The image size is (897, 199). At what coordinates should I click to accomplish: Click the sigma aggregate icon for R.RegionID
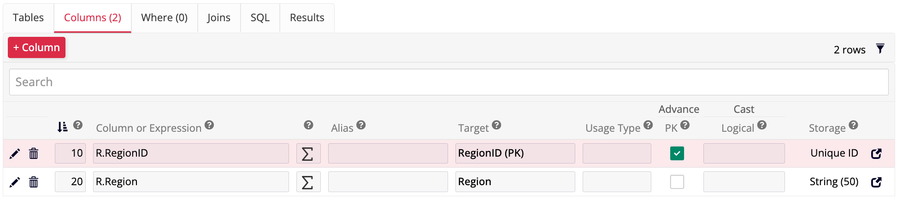(x=308, y=153)
